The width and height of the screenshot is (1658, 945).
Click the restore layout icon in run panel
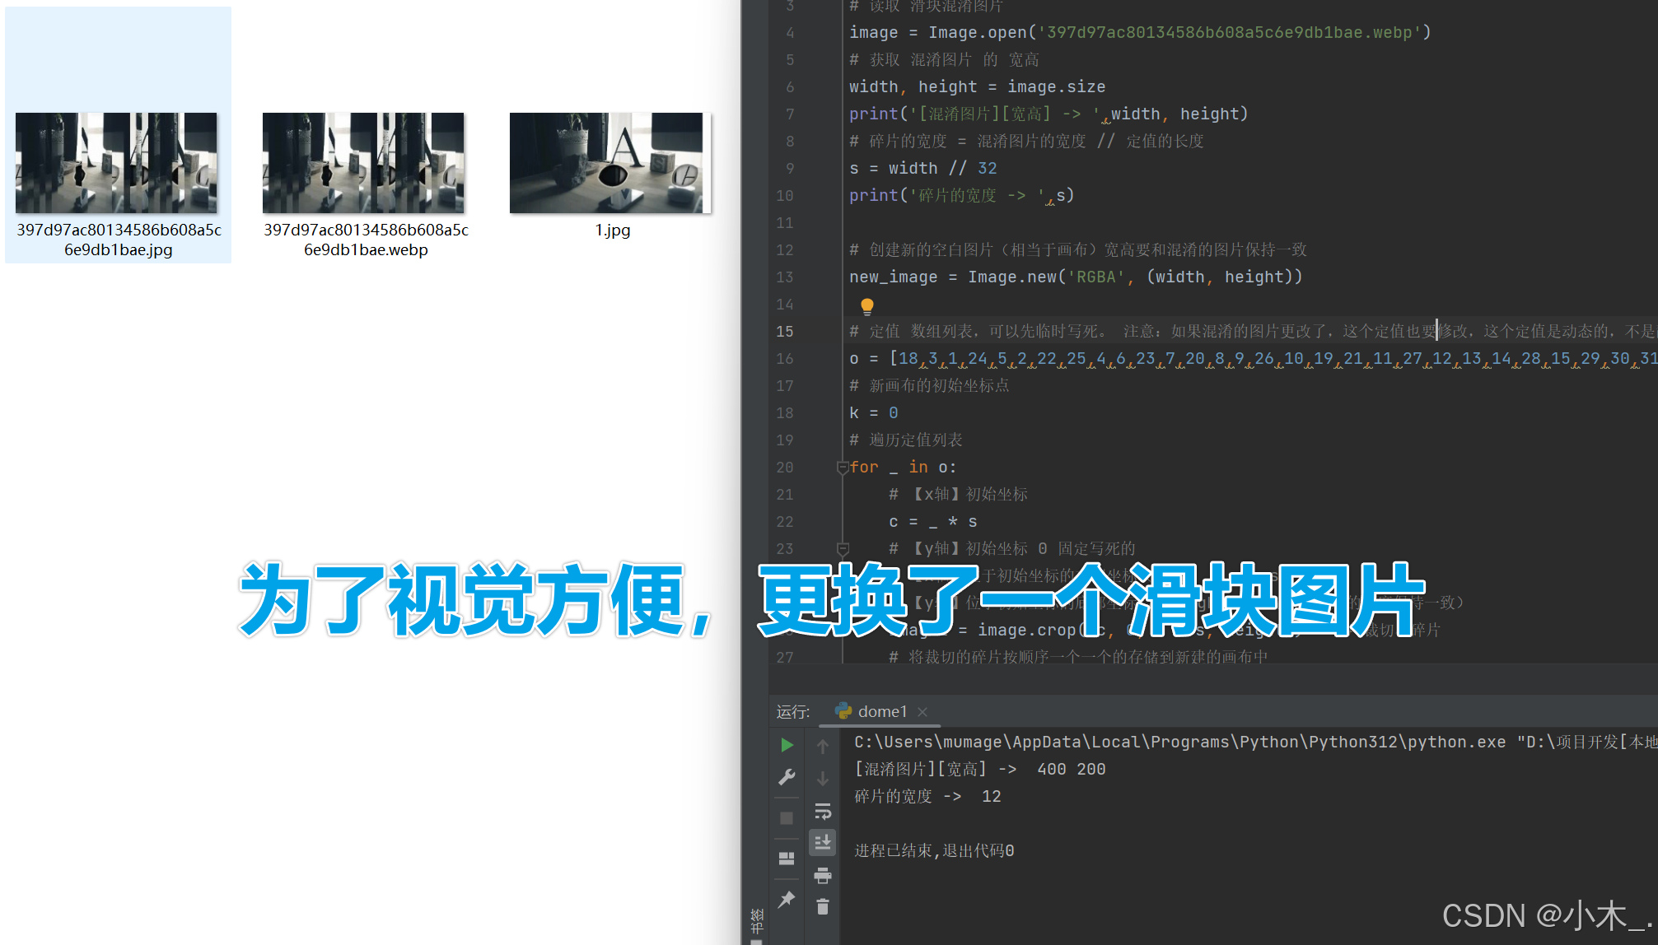click(787, 859)
